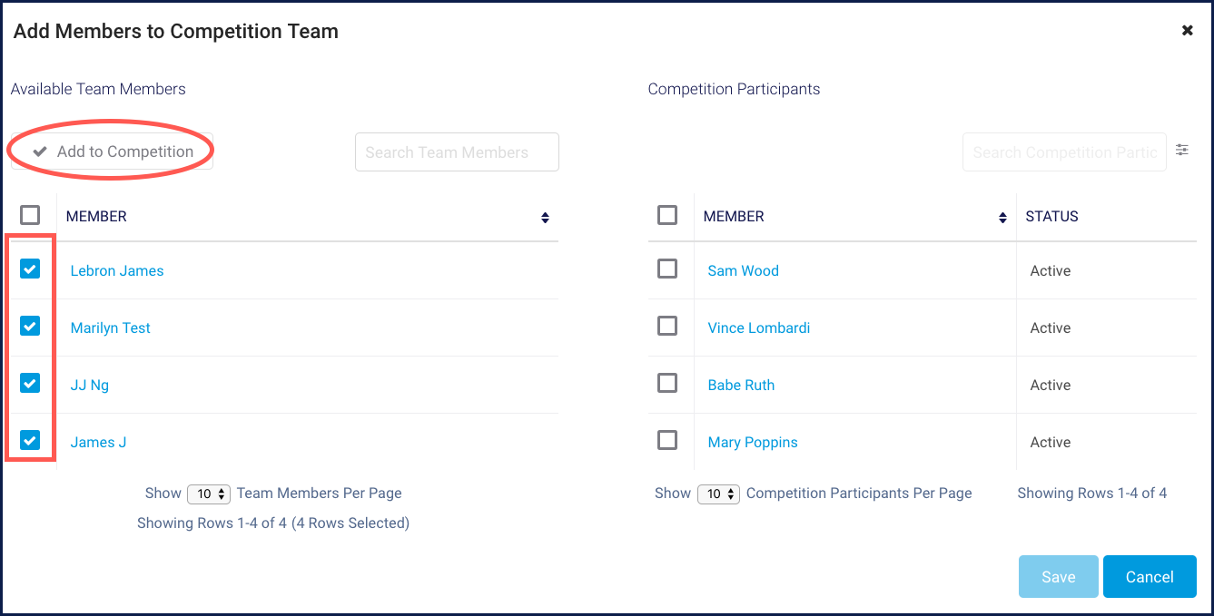This screenshot has height=616, width=1214.
Task: Open James J member link
Action: (x=98, y=443)
